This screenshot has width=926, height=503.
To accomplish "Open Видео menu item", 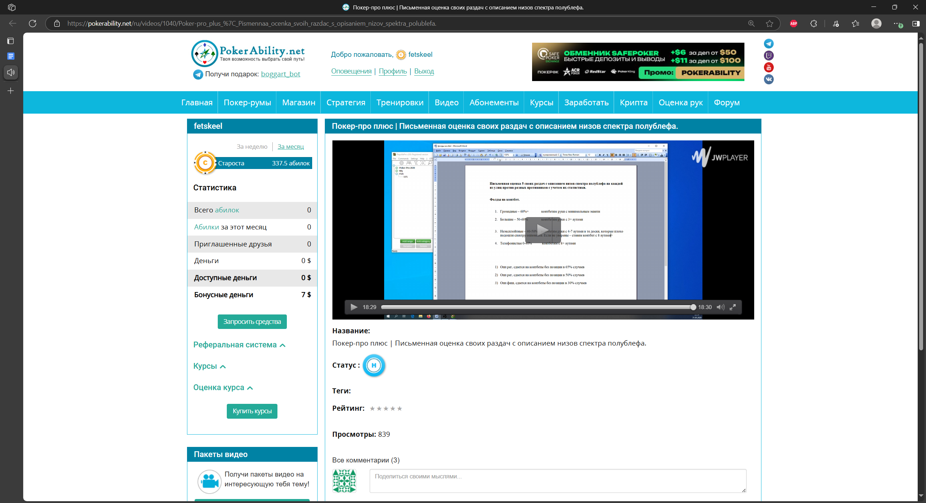I will tap(447, 102).
